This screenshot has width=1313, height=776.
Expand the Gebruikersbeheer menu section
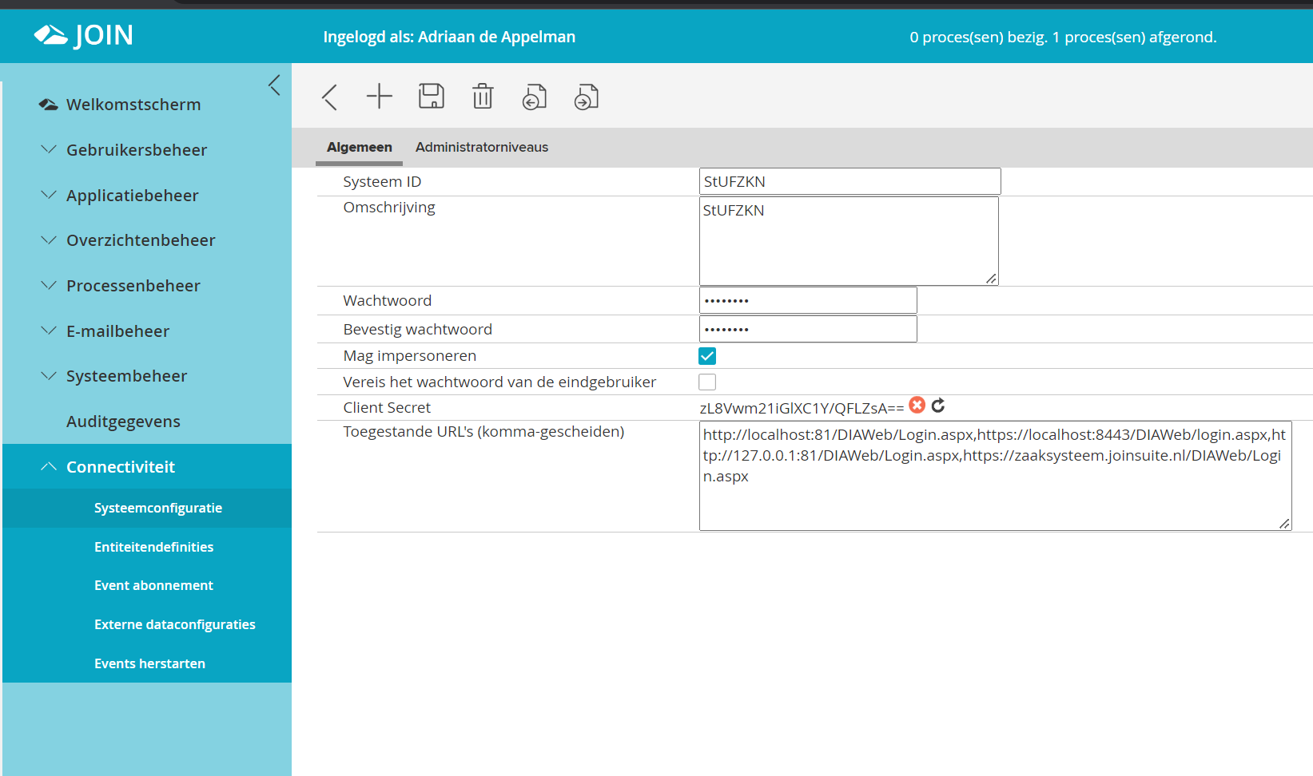coord(136,150)
